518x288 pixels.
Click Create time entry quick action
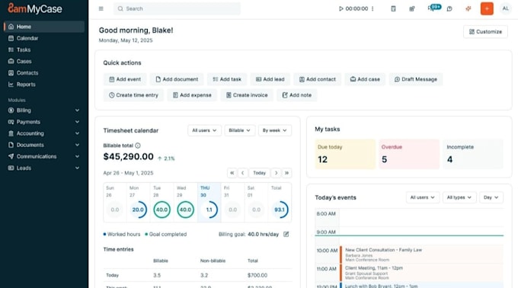[x=133, y=95]
